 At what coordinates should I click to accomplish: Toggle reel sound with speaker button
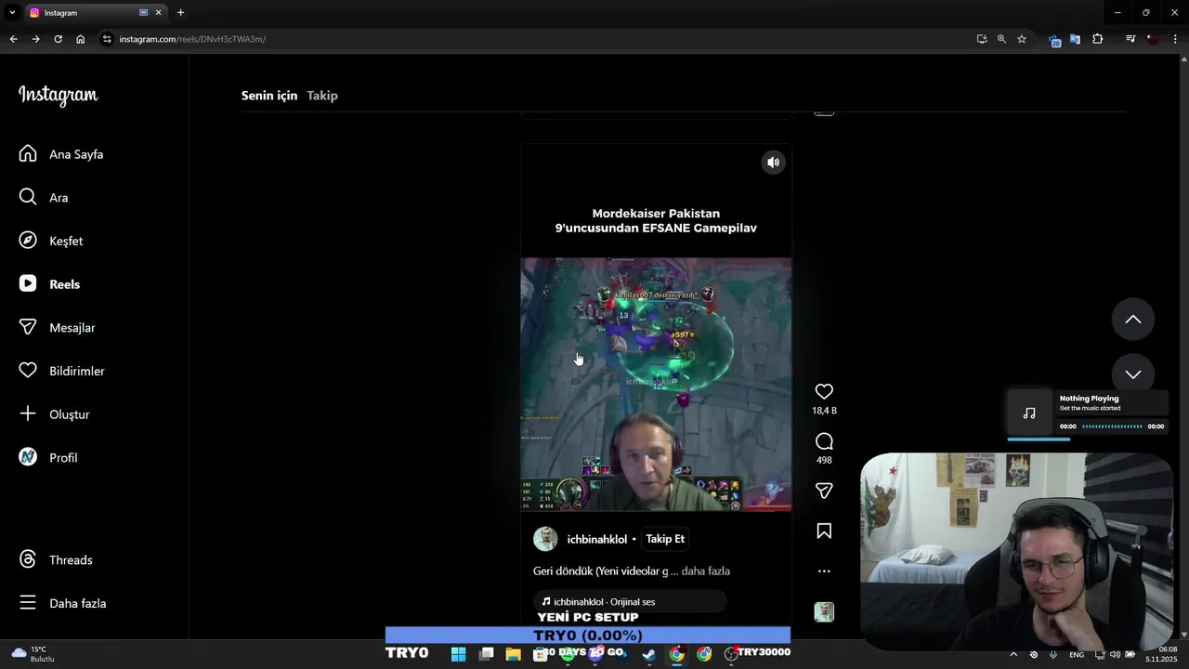pyautogui.click(x=773, y=163)
